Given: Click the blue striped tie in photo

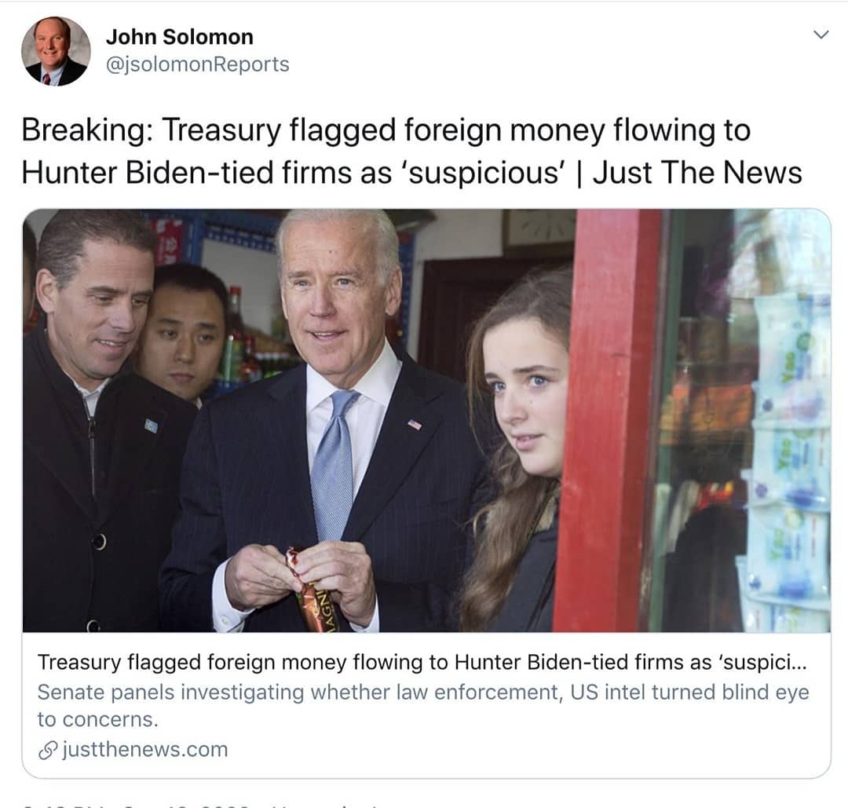Looking at the screenshot, I should coord(333,465).
